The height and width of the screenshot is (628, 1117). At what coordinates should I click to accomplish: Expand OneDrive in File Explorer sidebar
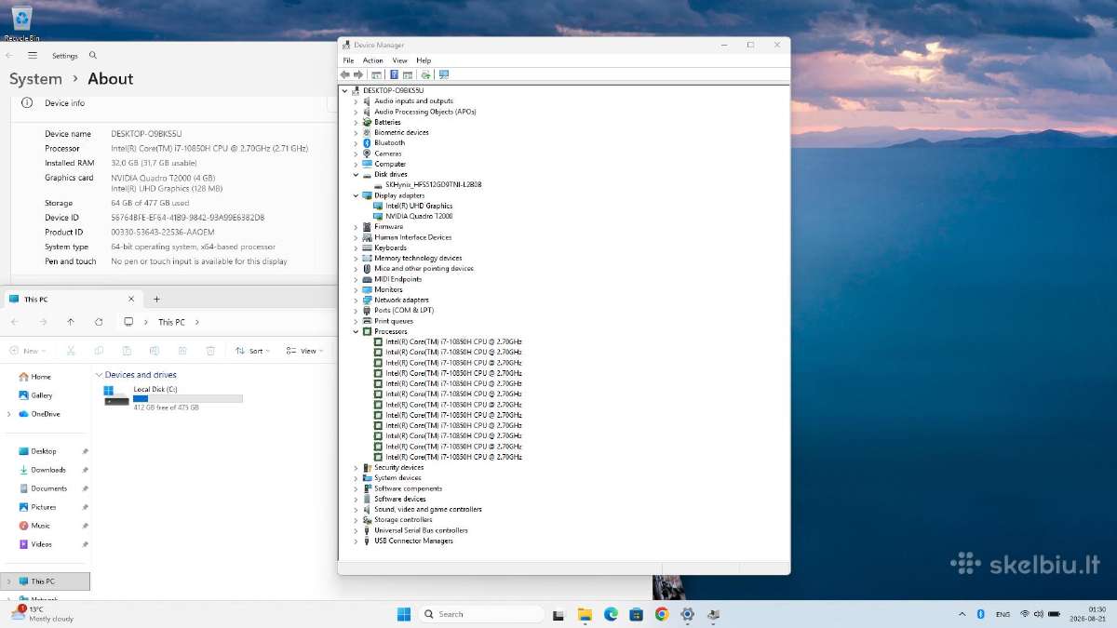(x=9, y=414)
